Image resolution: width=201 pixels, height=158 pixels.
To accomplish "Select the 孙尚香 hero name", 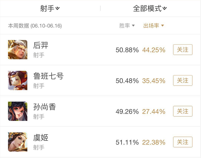I will 45,107.
